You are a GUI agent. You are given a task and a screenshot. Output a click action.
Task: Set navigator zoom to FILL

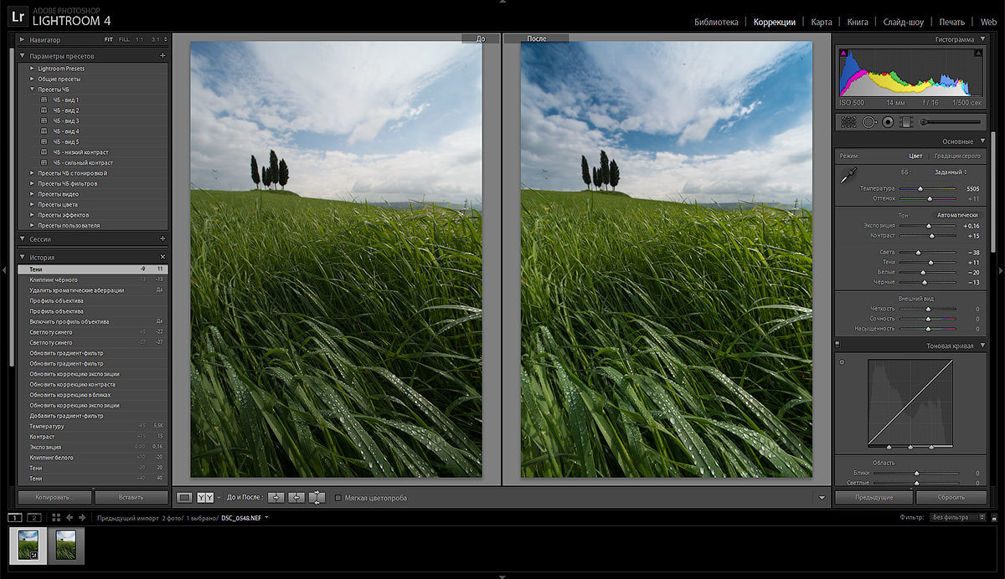[124, 39]
